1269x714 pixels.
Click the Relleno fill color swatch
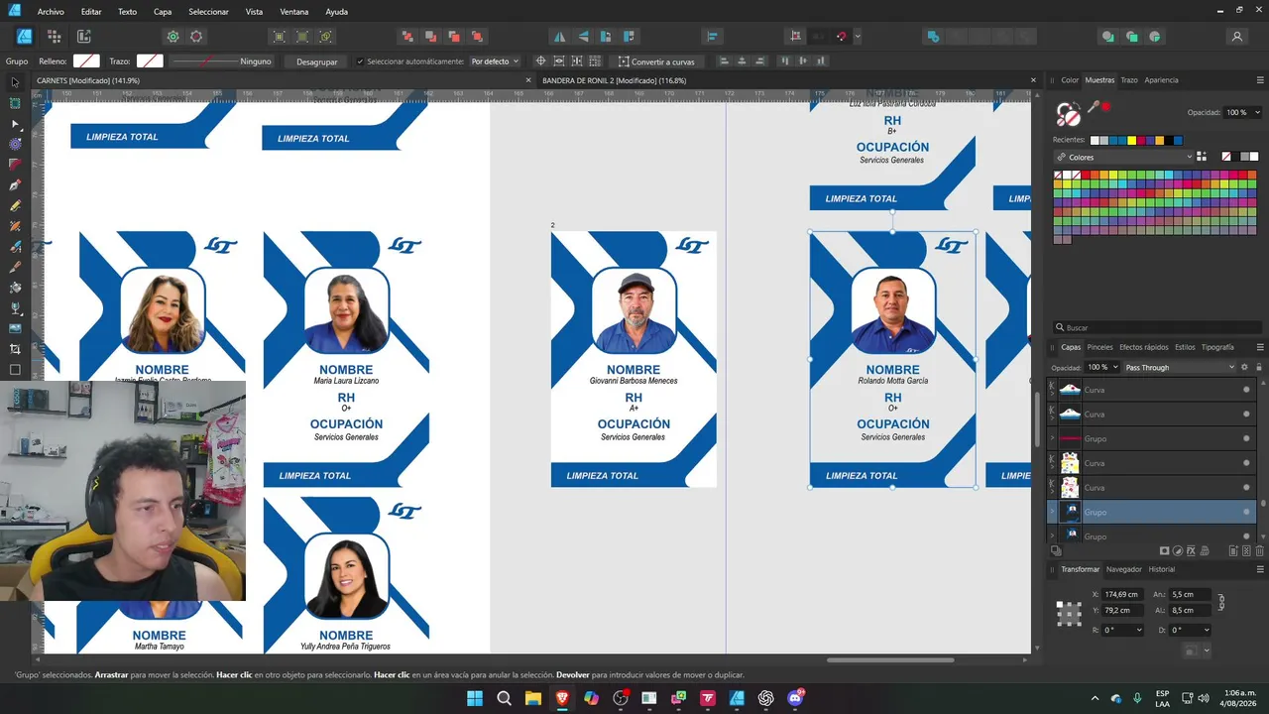pos(86,61)
